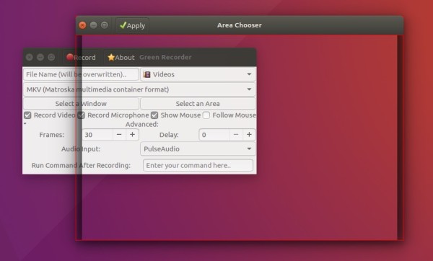Viewport: 433px width, 261px height.
Task: Click the File Name input field
Action: 81,74
